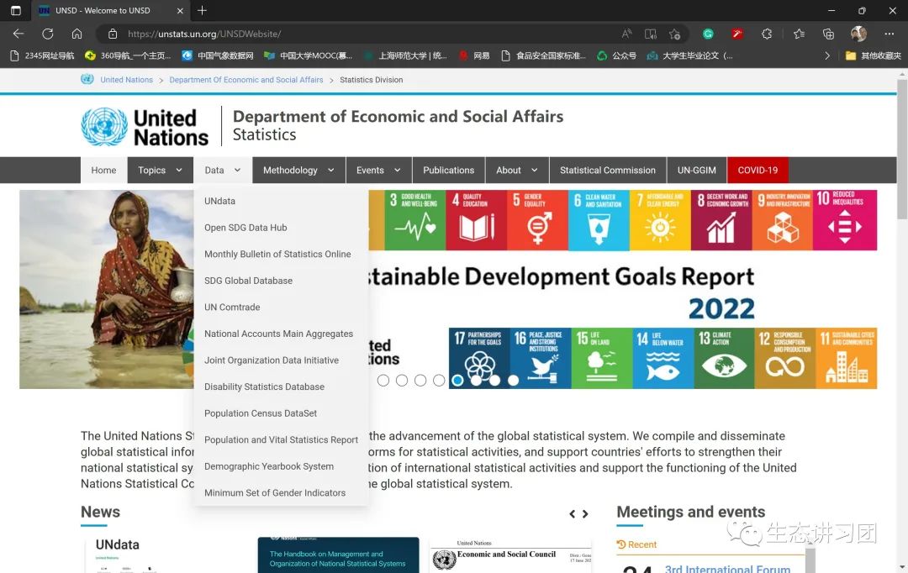Viewport: 908px width, 573px height.
Task: Open the user profile avatar
Action: pos(858,34)
